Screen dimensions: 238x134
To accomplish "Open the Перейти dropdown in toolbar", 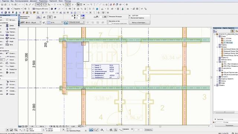I will pyautogui.click(x=18, y=9).
